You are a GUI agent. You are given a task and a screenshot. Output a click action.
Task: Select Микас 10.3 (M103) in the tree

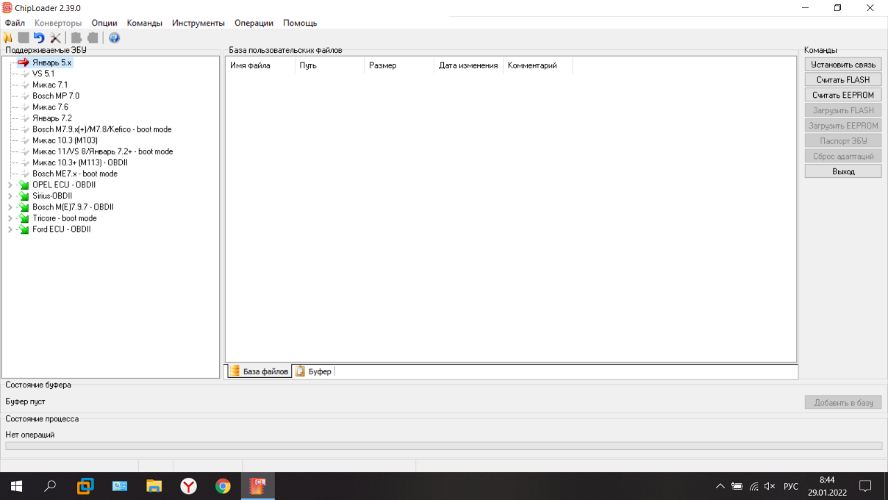65,140
